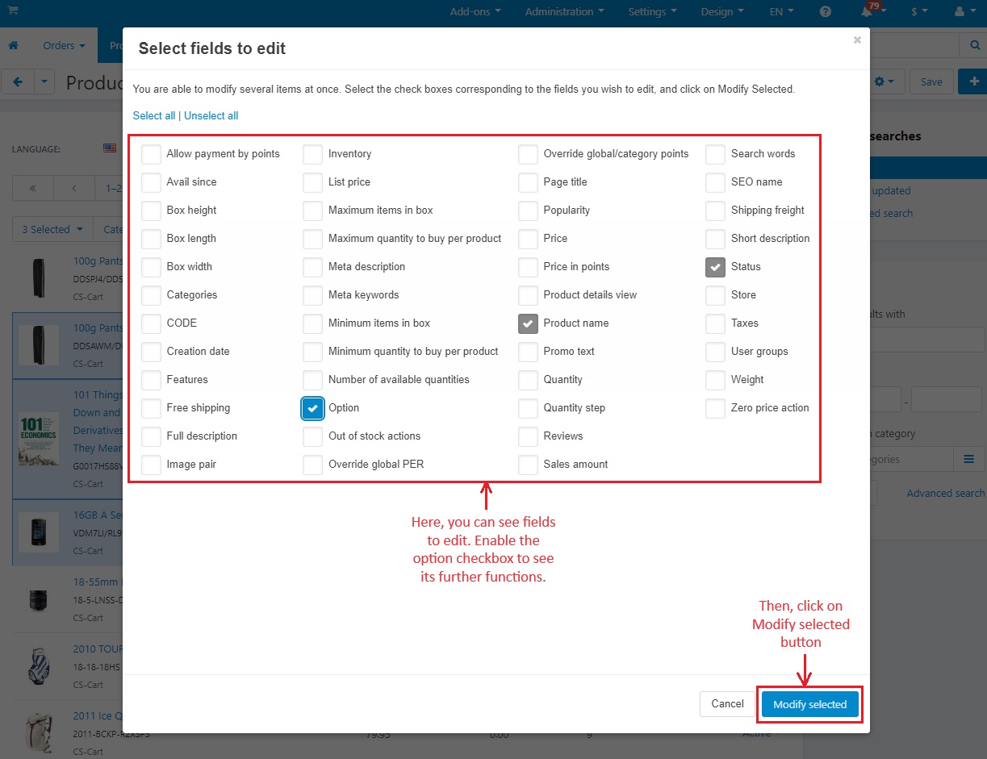
Task: Click the home icon in navigation bar
Action: tap(14, 46)
